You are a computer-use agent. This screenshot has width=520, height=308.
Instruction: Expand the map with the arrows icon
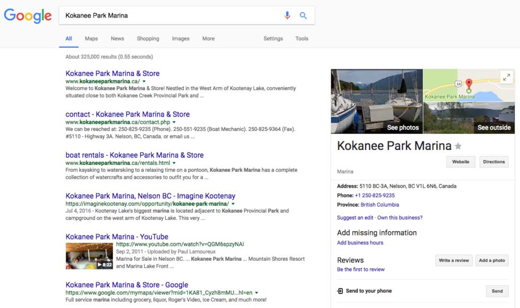tap(506, 77)
